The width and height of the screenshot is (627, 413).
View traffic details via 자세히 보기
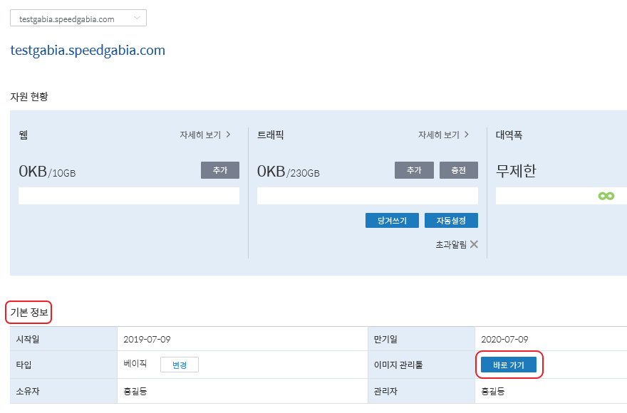point(439,135)
